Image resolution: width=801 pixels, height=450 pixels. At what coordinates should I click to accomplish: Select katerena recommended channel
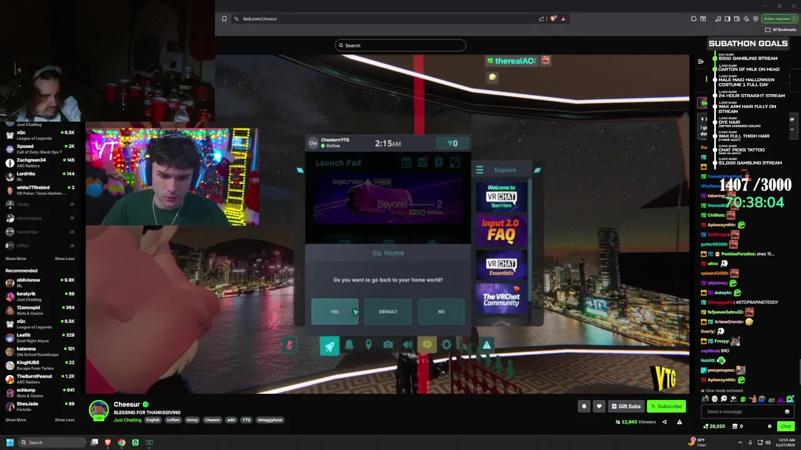(x=41, y=351)
